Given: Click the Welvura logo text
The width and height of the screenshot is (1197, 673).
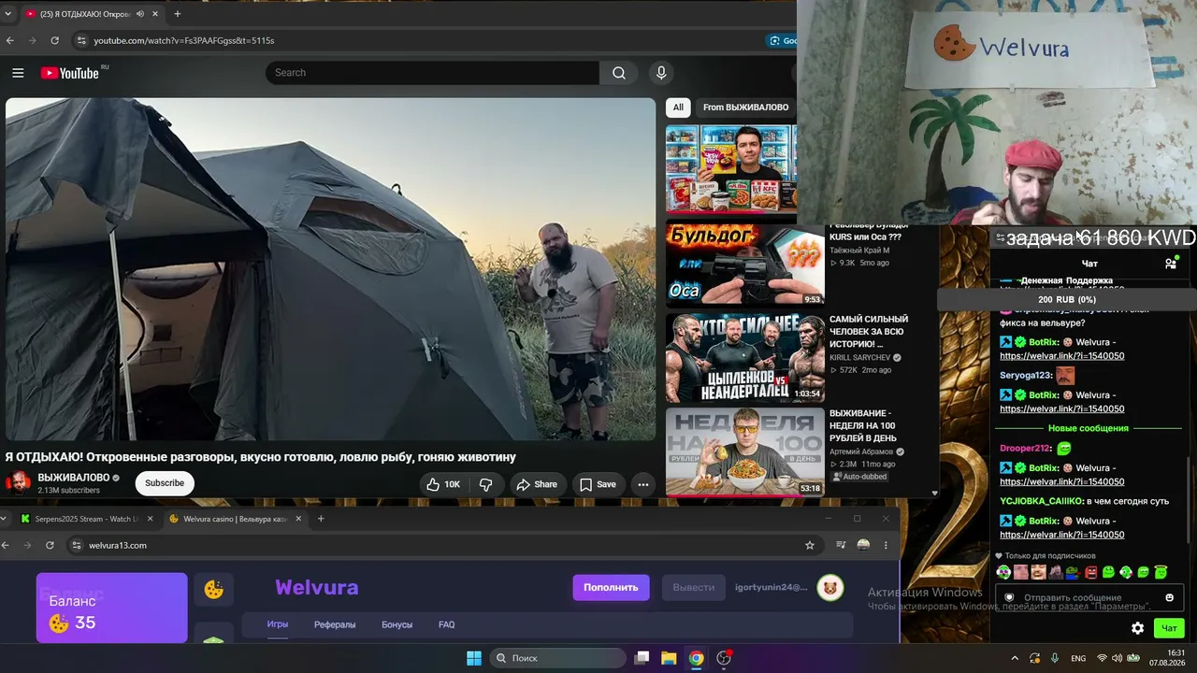Looking at the screenshot, I should point(317,588).
